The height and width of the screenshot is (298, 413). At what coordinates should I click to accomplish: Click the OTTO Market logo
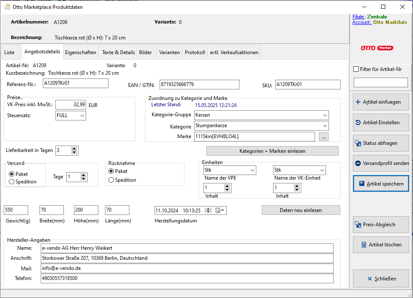point(377,48)
